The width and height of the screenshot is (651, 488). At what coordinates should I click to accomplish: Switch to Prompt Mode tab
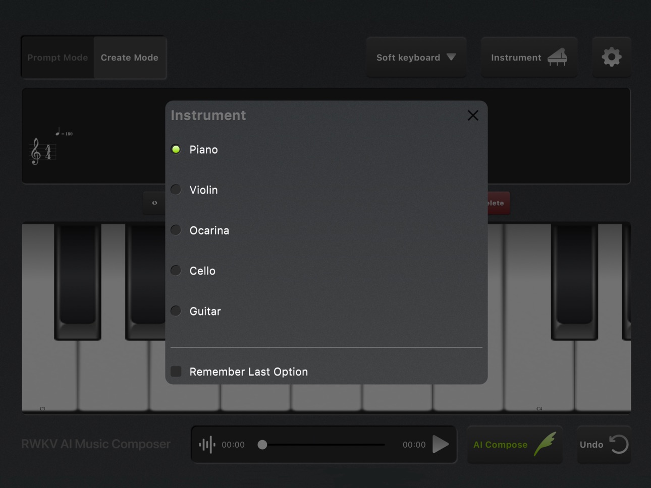58,57
